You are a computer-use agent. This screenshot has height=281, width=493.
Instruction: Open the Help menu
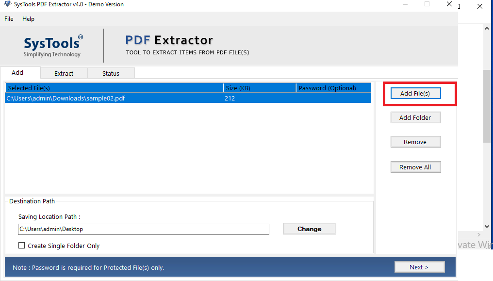(28, 19)
